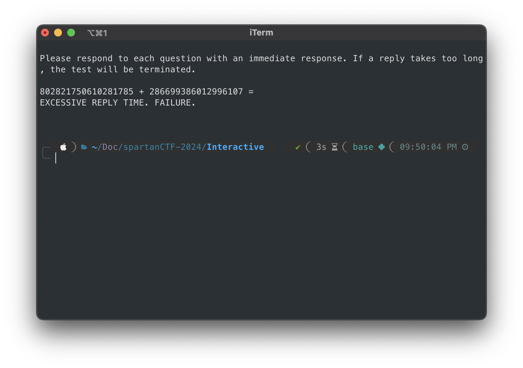The image size is (523, 368).
Task: Click the bold Interactive directory name
Action: point(235,147)
